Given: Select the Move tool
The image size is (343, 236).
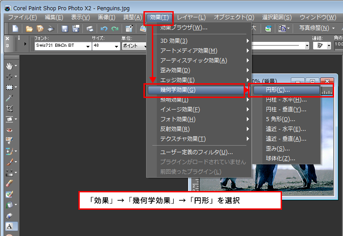Looking at the screenshot, I should (x=9, y=77).
